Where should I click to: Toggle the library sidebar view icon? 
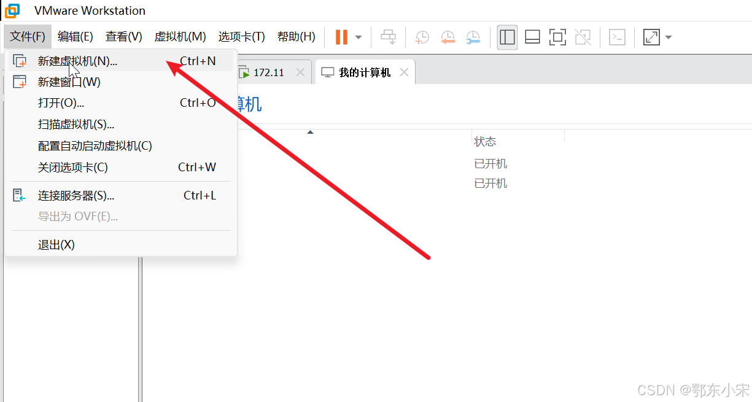[507, 37]
